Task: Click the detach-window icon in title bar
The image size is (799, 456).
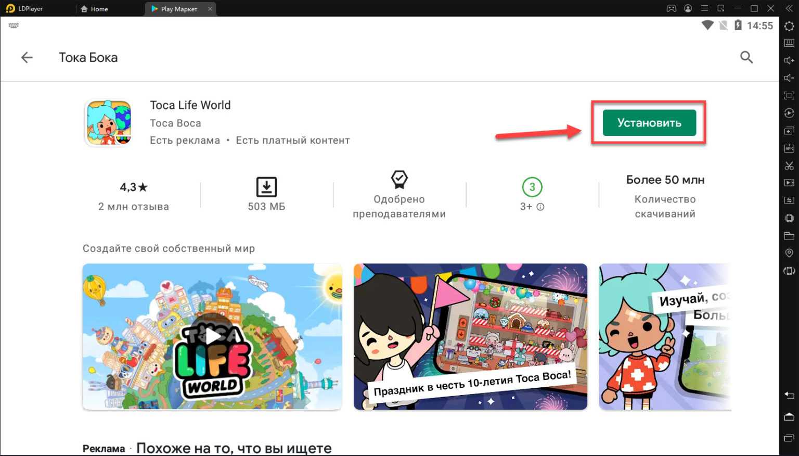Action: click(721, 8)
